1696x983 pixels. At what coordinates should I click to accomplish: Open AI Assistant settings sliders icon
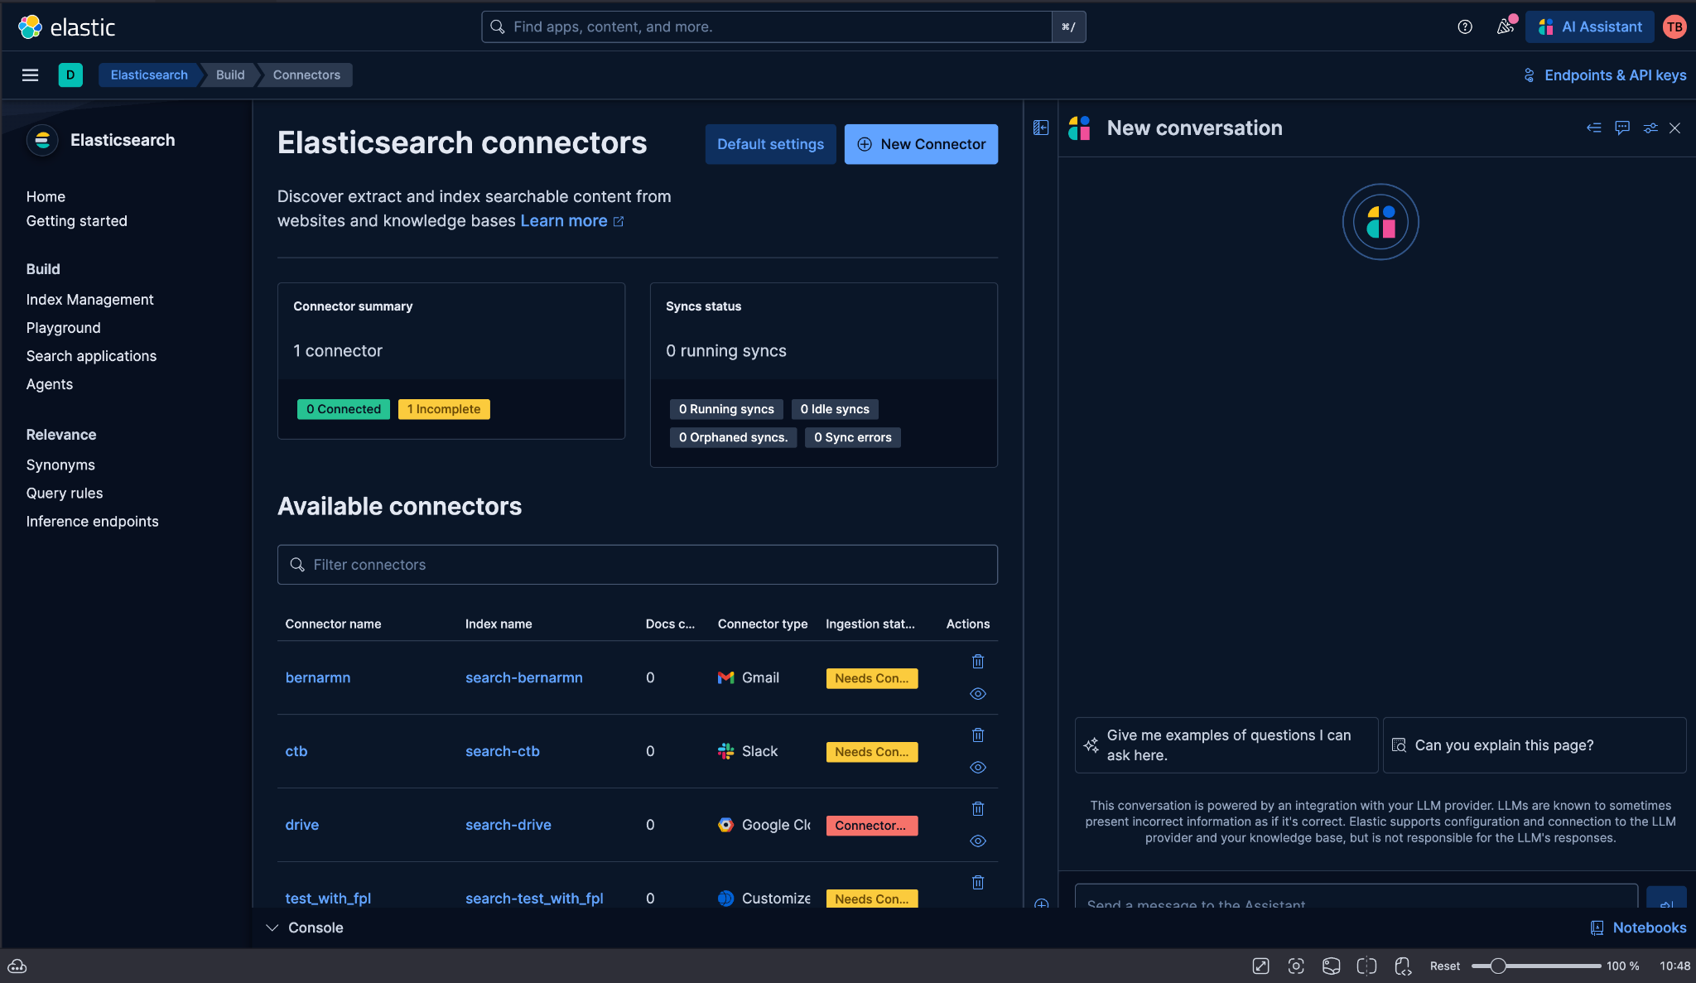1650,128
